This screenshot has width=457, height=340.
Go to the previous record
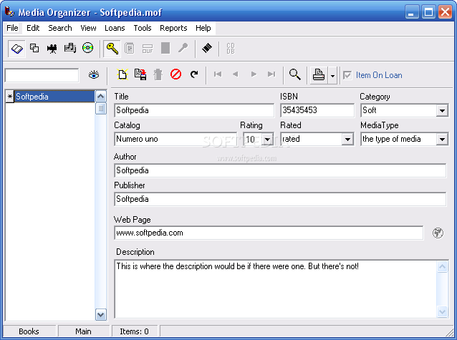236,74
